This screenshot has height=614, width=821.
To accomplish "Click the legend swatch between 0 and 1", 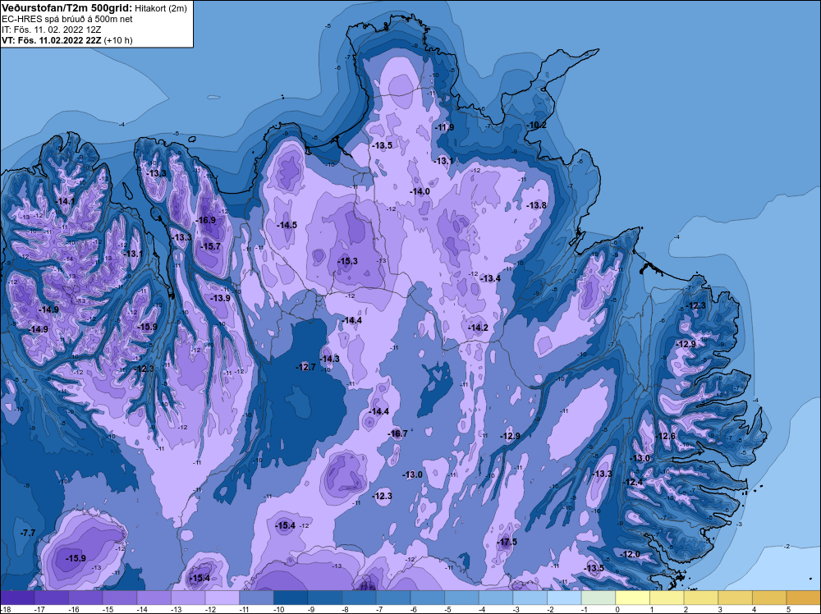I will [x=632, y=598].
